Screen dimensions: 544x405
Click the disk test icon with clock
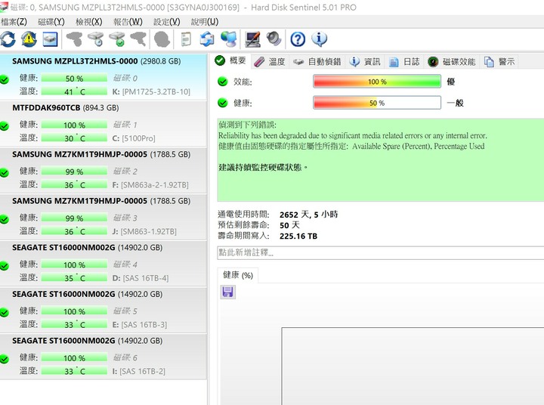[96, 39]
